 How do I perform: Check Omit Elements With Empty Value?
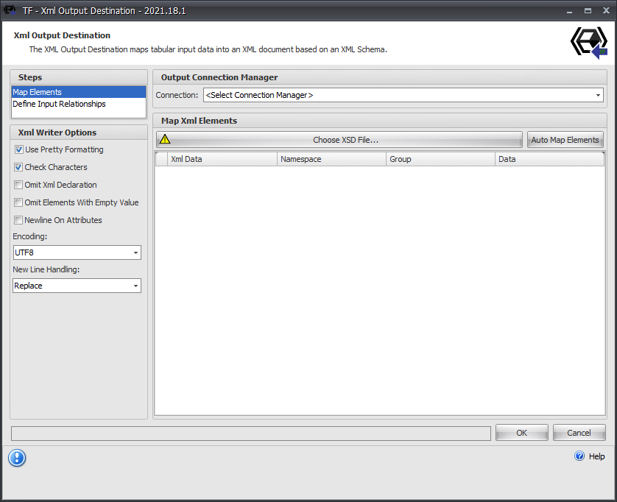[x=18, y=202]
